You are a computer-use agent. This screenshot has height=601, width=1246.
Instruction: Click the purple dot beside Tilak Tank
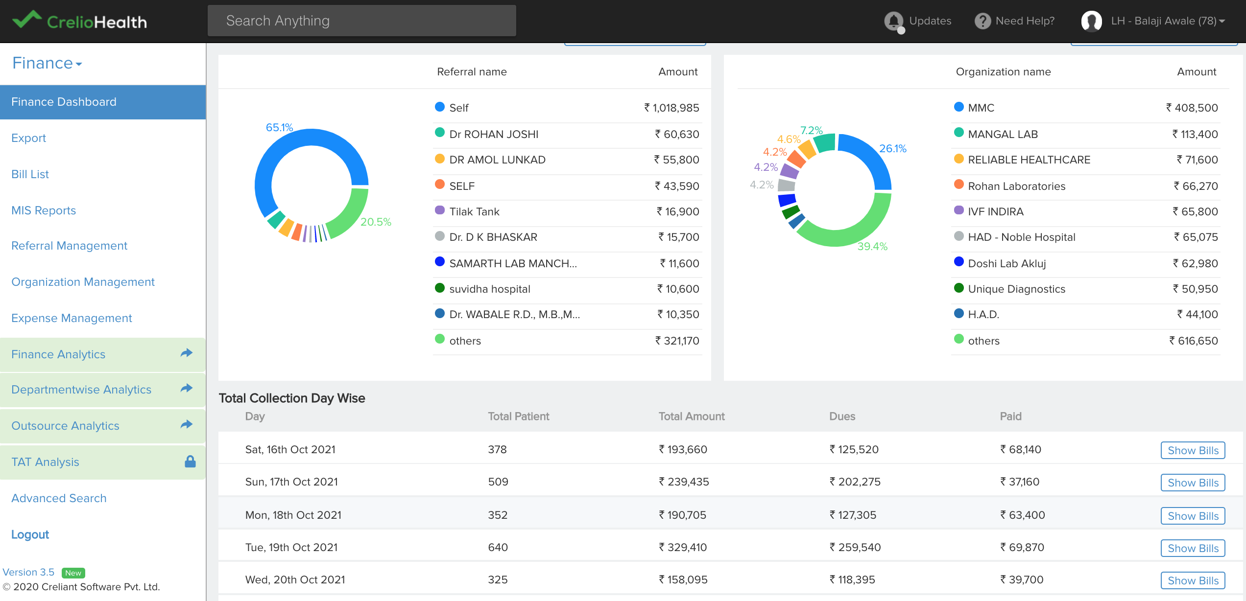click(x=440, y=210)
